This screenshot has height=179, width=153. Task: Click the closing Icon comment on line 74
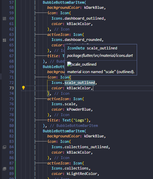(x=62, y=94)
